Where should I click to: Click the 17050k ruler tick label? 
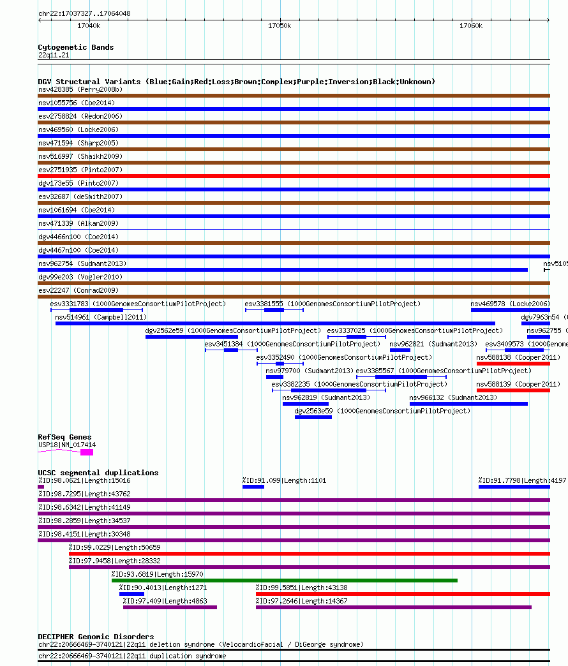tap(280, 26)
